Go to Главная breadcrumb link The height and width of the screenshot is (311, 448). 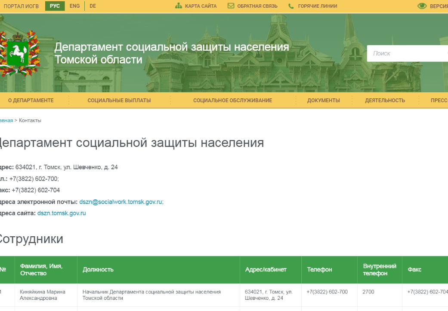coord(6,120)
